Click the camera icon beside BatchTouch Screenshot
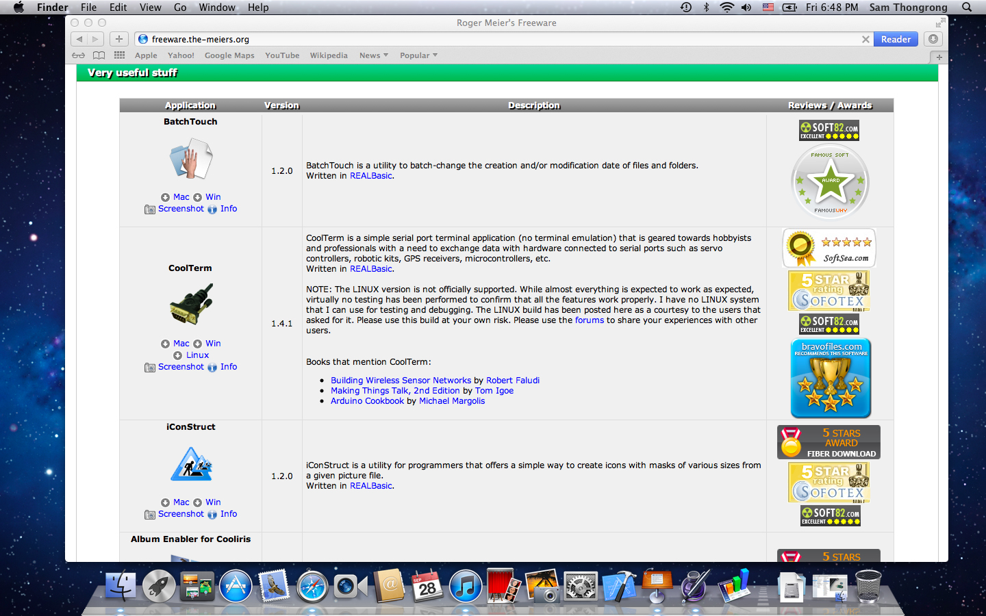Image resolution: width=986 pixels, height=616 pixels. [x=150, y=209]
